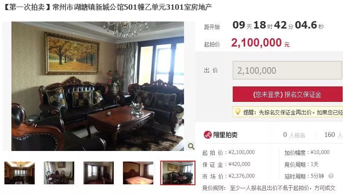Screen dimensions: 343x194
Task: Select the third dark room thumbnail
Action: [99, 173]
